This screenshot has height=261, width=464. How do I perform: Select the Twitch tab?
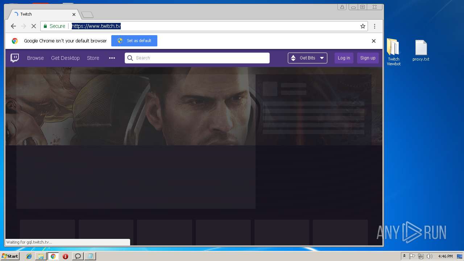43,14
